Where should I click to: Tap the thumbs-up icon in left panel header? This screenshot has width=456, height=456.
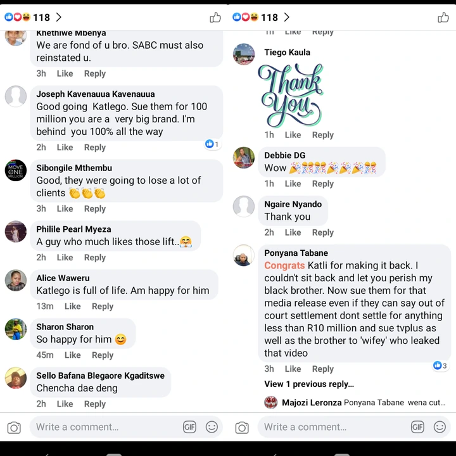click(x=215, y=17)
